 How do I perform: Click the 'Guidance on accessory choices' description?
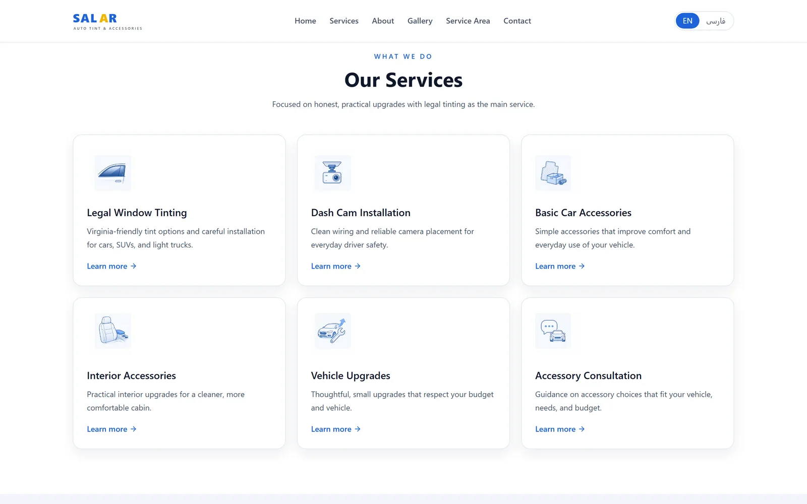[623, 401]
